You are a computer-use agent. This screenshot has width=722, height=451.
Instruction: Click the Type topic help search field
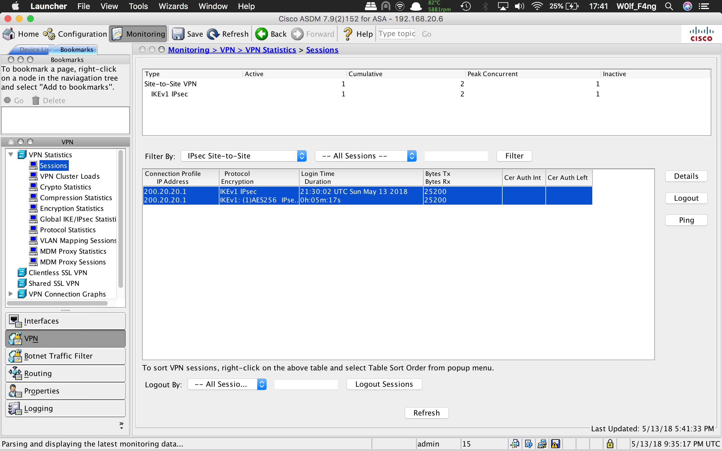[397, 34]
